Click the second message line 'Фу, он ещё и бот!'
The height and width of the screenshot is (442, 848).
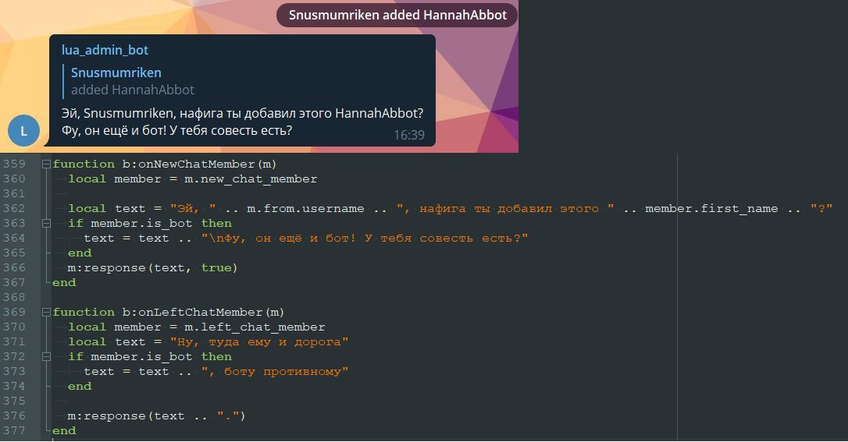[x=176, y=131]
